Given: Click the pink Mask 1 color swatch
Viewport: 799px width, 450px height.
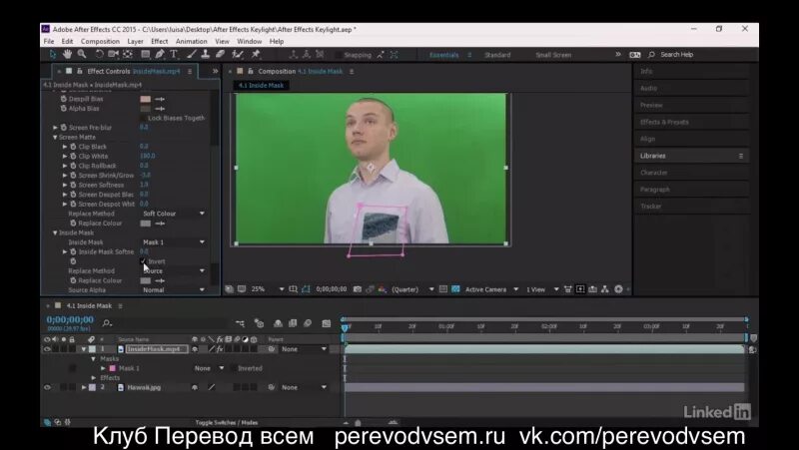Looking at the screenshot, I should pyautogui.click(x=113, y=368).
